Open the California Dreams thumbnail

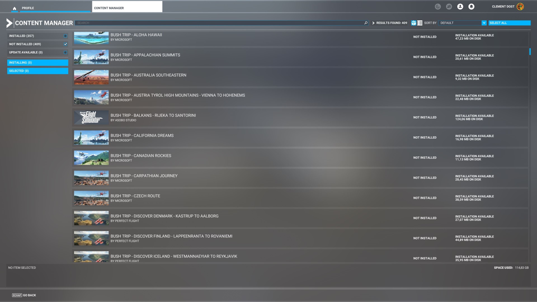click(x=91, y=138)
